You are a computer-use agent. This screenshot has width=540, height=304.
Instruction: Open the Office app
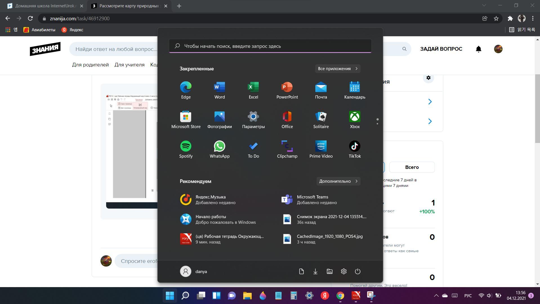point(287,120)
